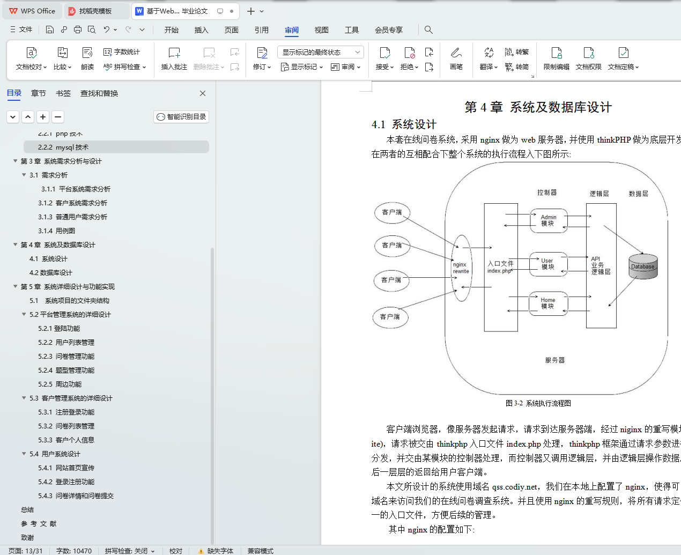Open a new tab with the plus button
This screenshot has height=555, width=681.
tap(251, 11)
